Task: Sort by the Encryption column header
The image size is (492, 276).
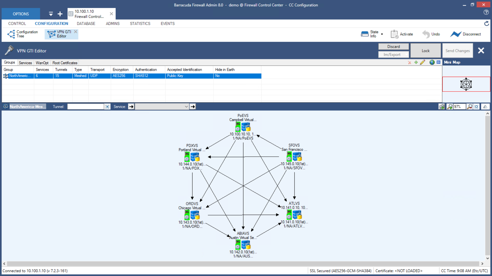Action: point(122,70)
